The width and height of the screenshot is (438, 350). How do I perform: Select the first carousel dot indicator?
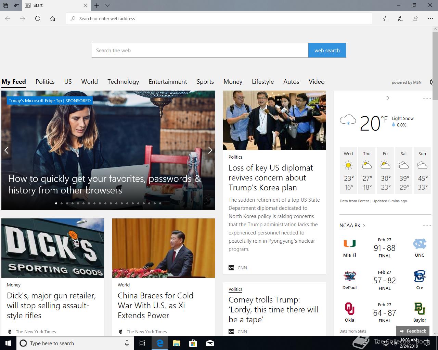(56, 203)
